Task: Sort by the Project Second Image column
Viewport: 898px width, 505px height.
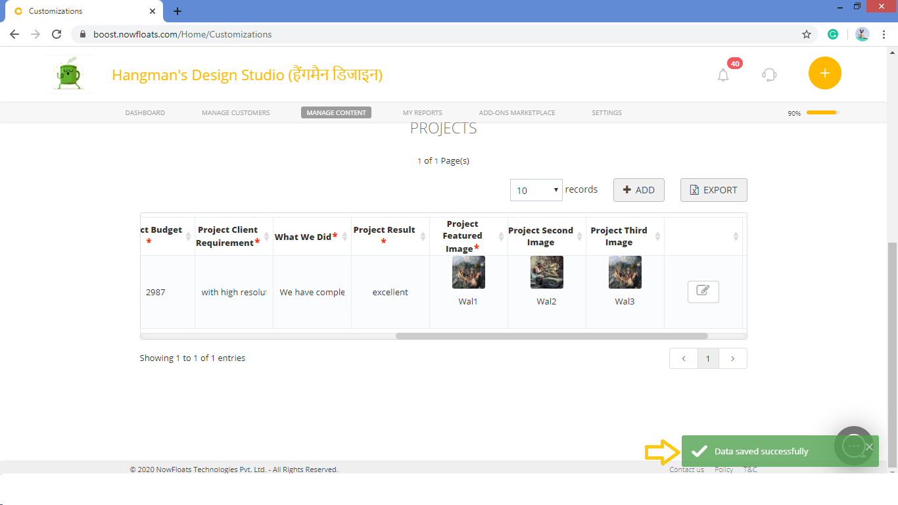Action: [547, 237]
